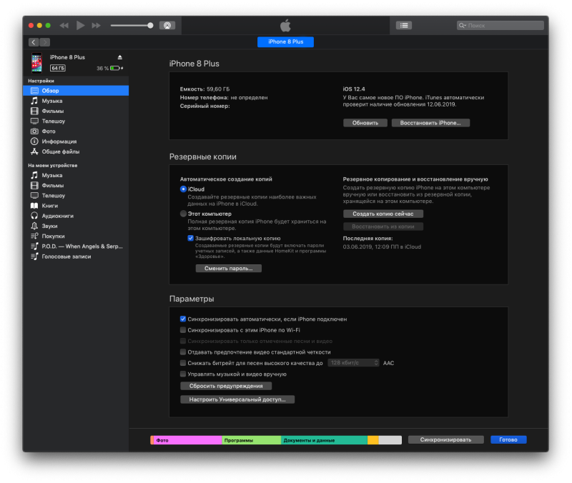572x483 pixels.
Task: Click Создать копию сейчас button
Action: click(383, 214)
